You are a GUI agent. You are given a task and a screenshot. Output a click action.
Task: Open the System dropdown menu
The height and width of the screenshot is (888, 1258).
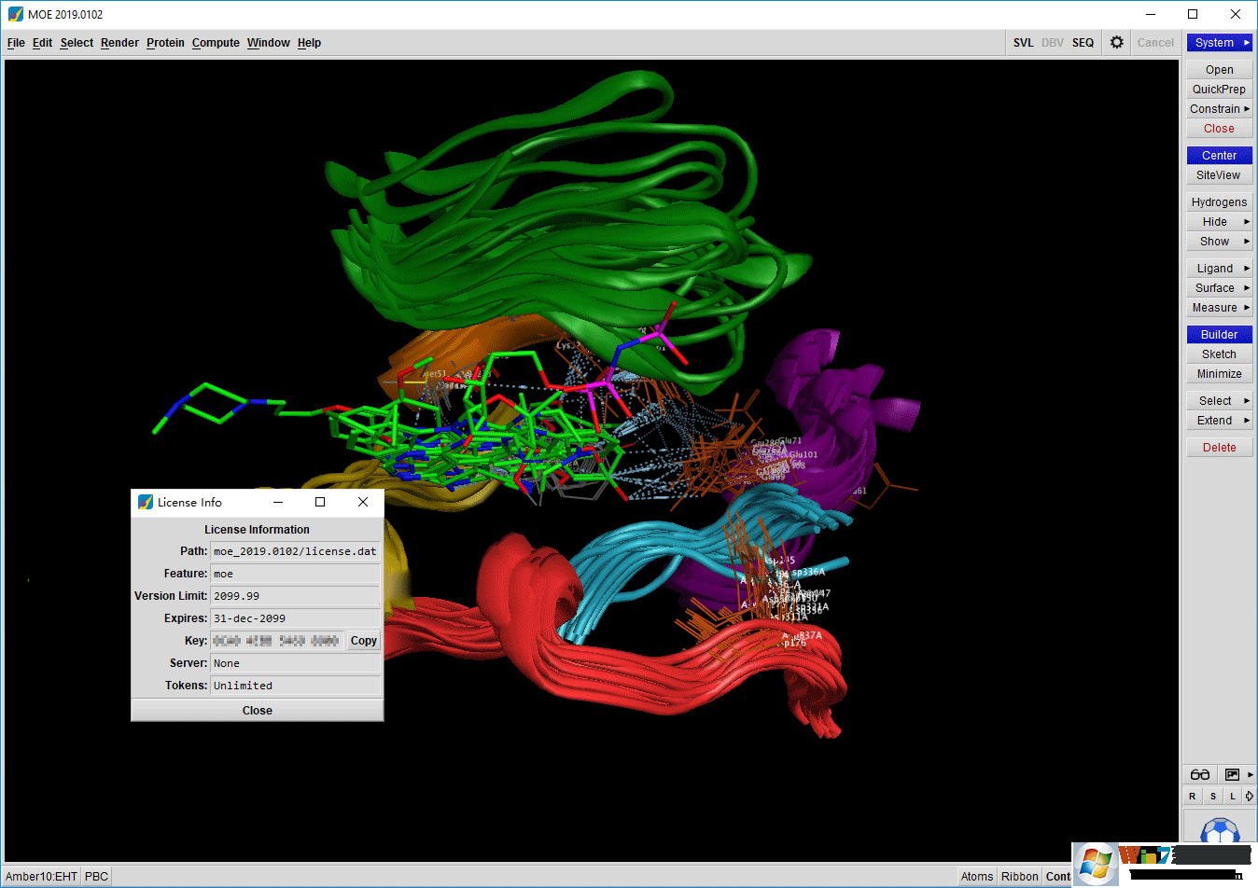pyautogui.click(x=1219, y=42)
